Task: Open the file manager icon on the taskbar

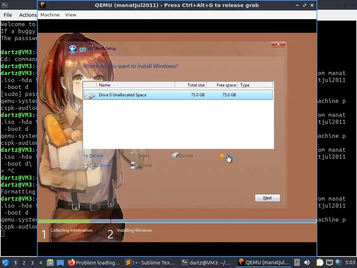Action: (50, 262)
